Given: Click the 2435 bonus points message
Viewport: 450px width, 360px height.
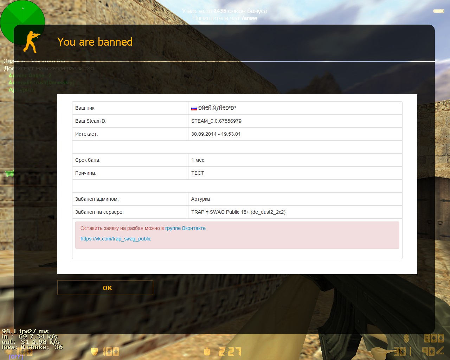Looking at the screenshot, I should pos(225,11).
